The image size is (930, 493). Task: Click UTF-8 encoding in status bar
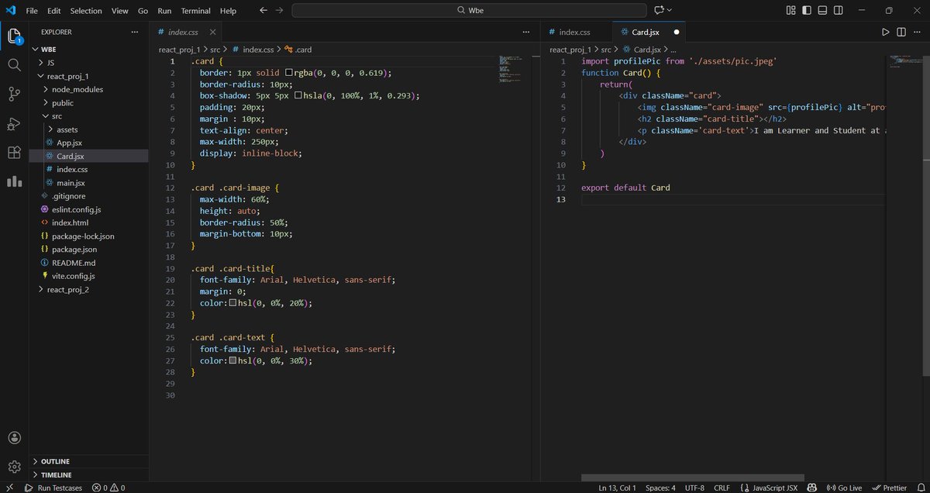(x=694, y=488)
